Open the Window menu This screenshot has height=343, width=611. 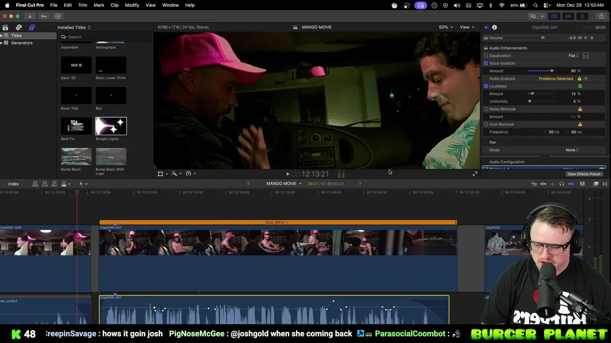pyautogui.click(x=170, y=5)
